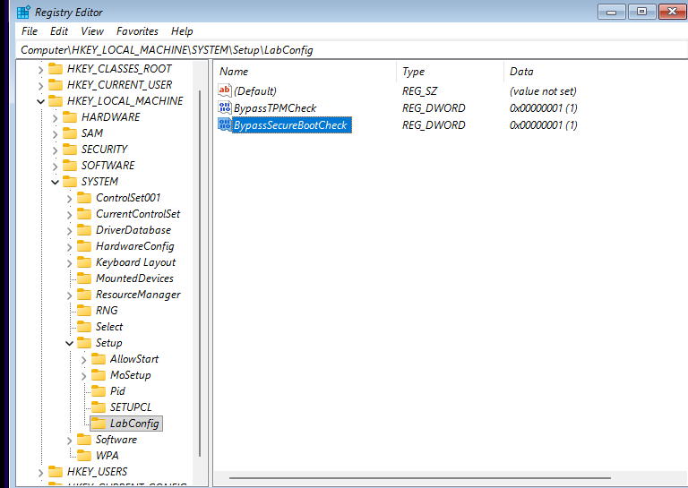Open the Edit menu
688x488 pixels.
[59, 31]
